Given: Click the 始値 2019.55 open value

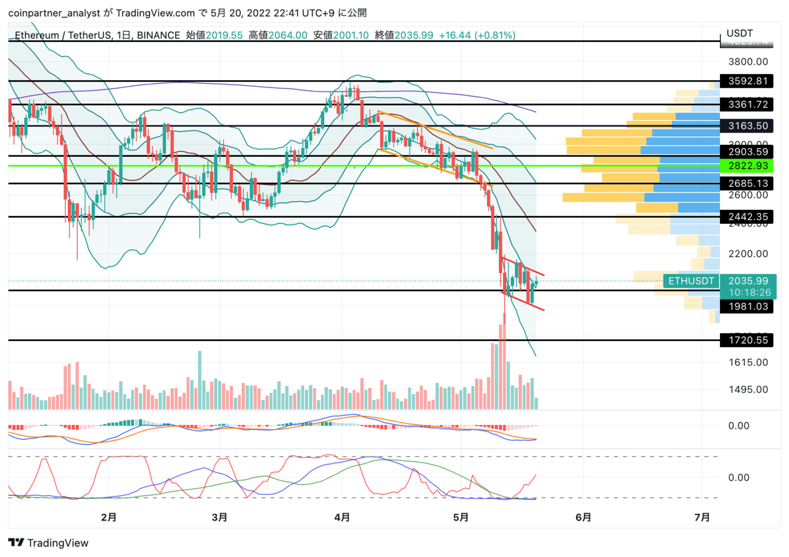Looking at the screenshot, I should point(215,36).
